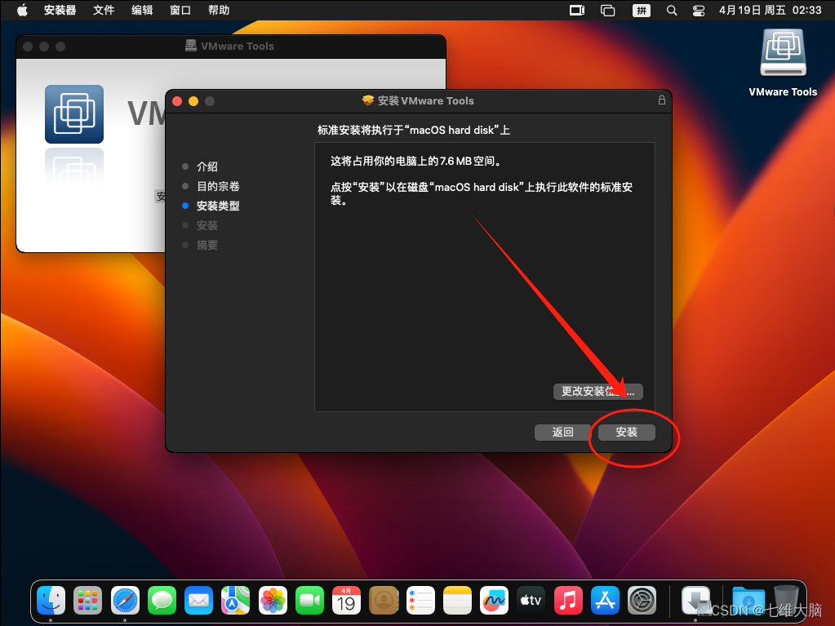The image size is (835, 626).
Task: Open Messages from the Dock
Action: (162, 601)
